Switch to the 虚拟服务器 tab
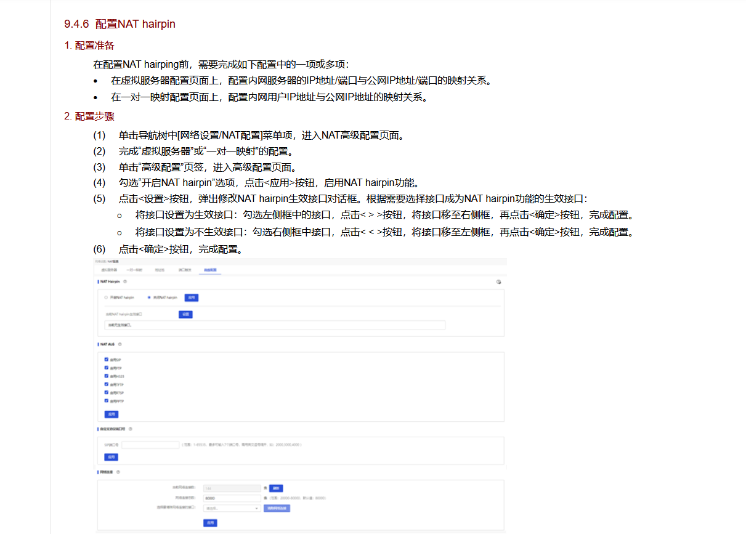 [x=109, y=270]
